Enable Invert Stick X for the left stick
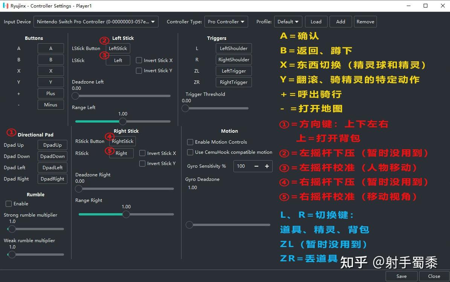This screenshot has height=282, width=450. [139, 60]
